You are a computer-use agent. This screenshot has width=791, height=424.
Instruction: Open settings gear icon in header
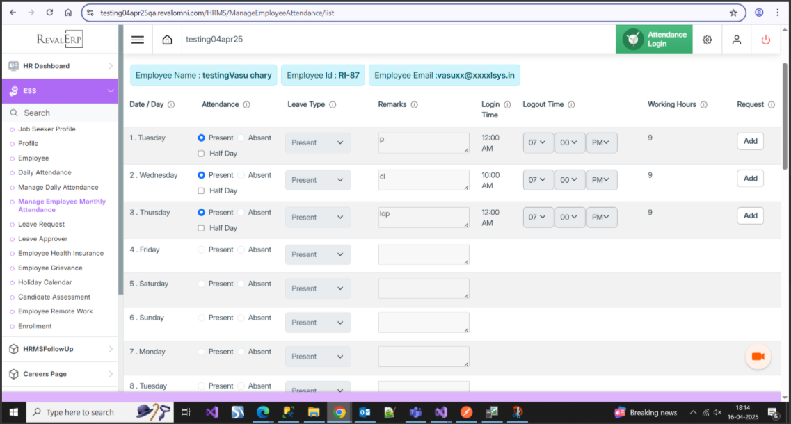point(707,40)
